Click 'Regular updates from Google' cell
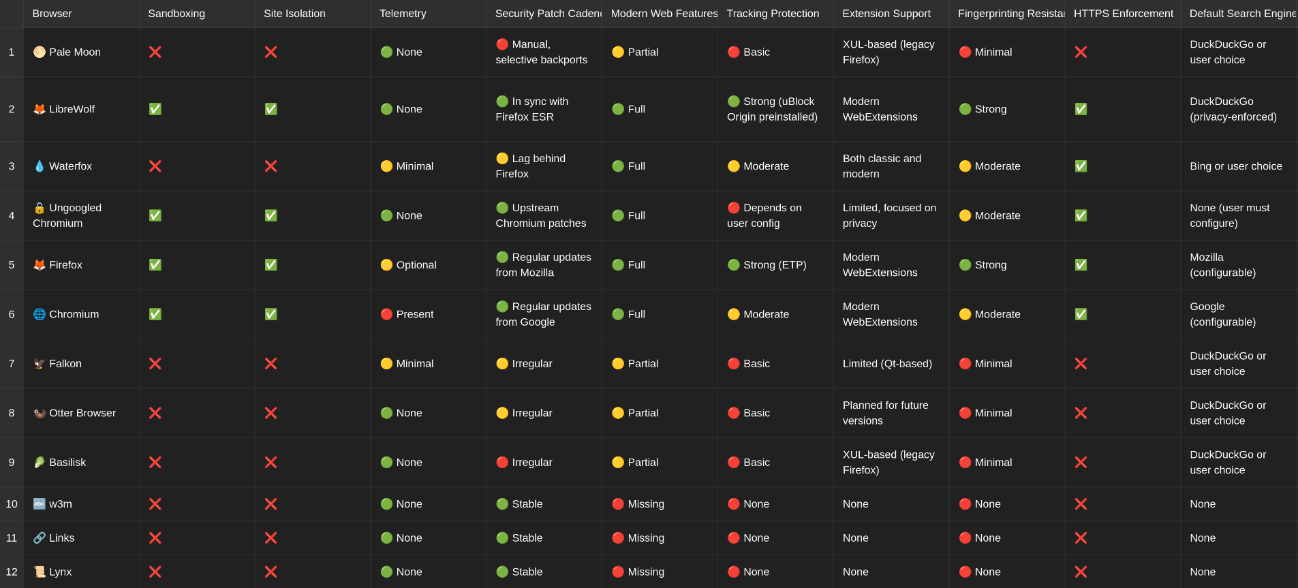 (544, 314)
